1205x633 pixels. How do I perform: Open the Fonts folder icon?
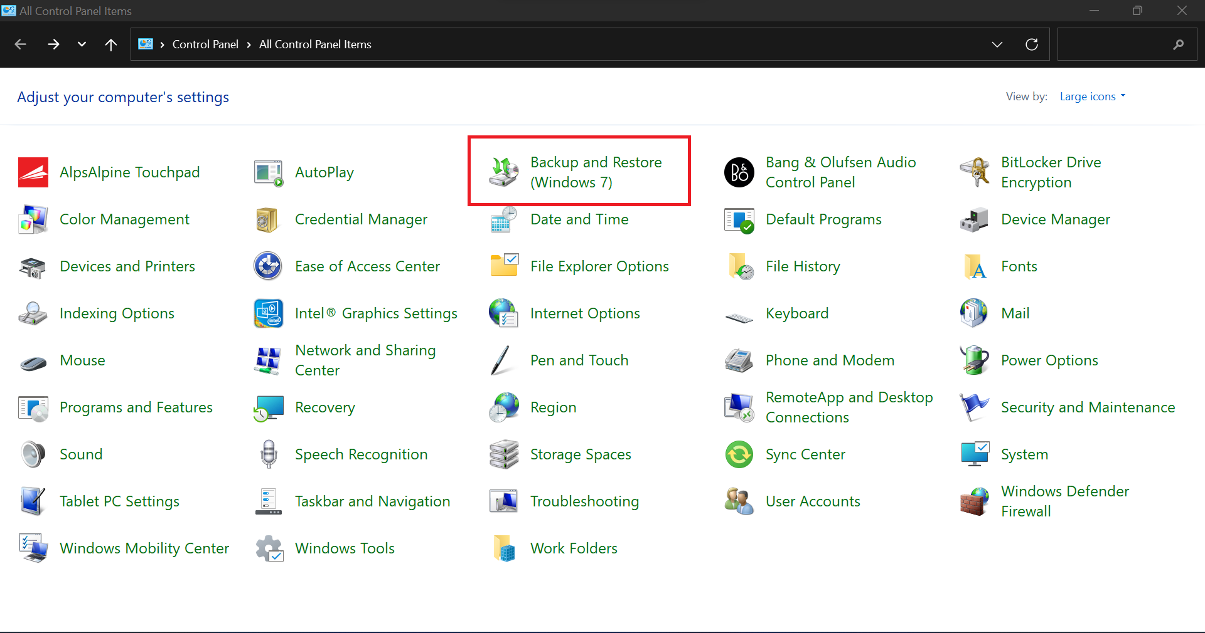[x=975, y=266]
